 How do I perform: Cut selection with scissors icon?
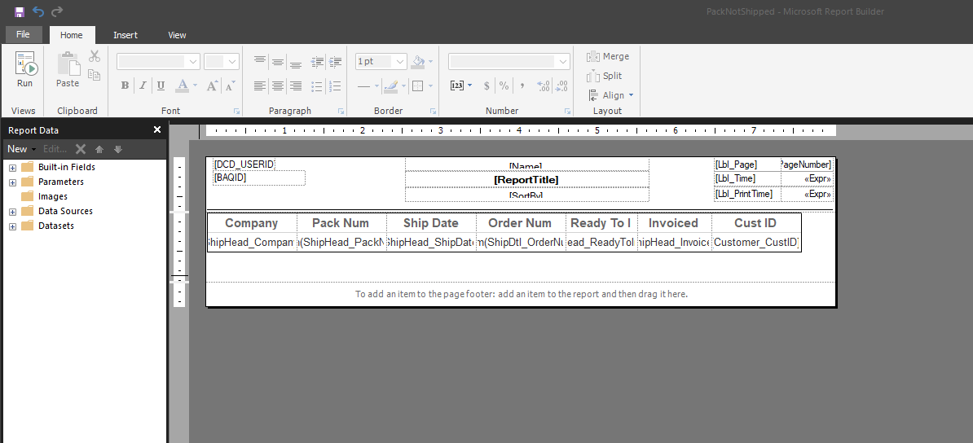point(95,56)
